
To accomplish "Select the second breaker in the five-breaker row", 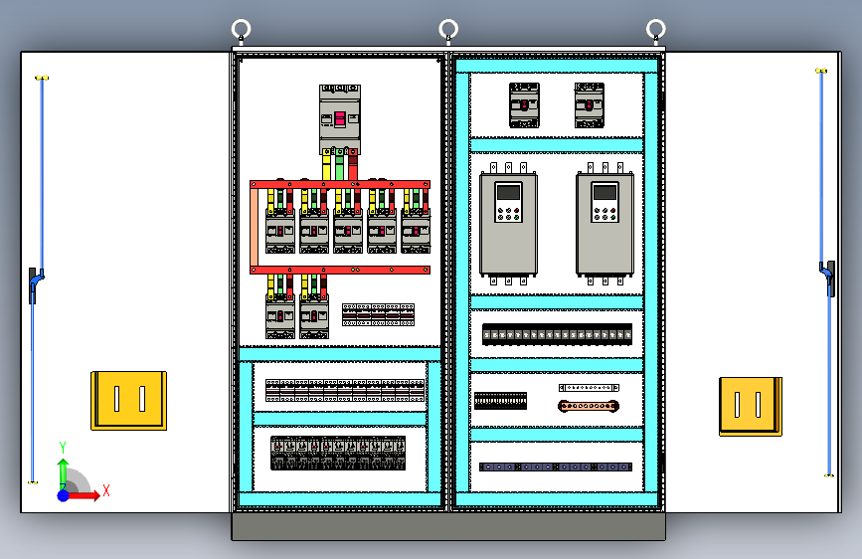I will (314, 231).
